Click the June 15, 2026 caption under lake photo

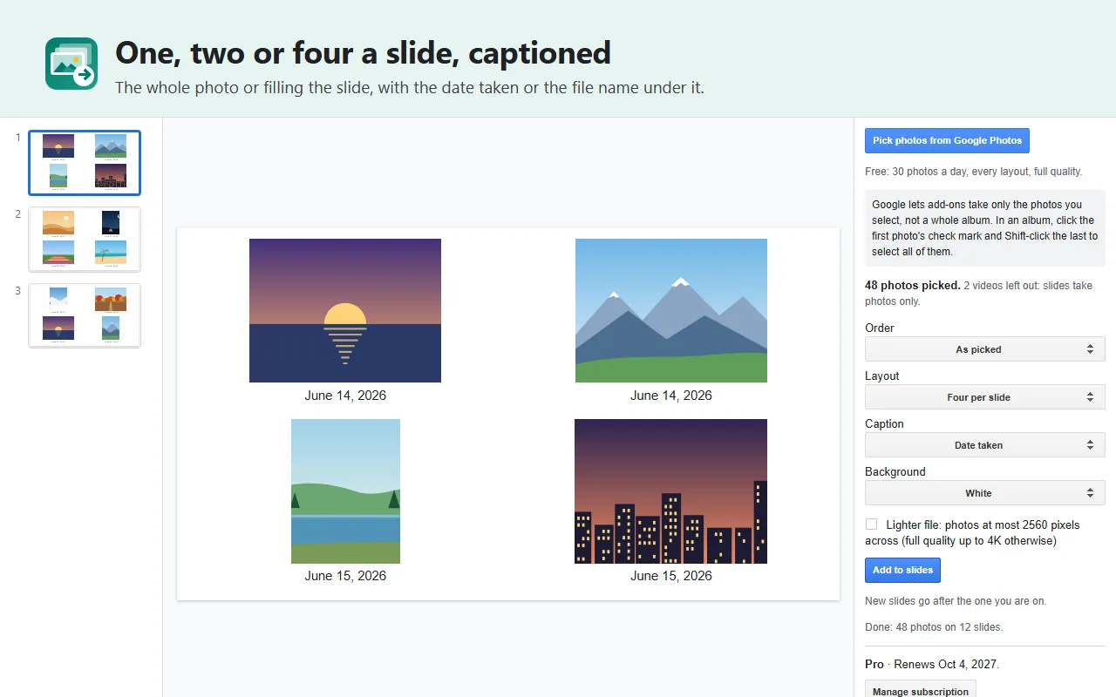tap(345, 576)
